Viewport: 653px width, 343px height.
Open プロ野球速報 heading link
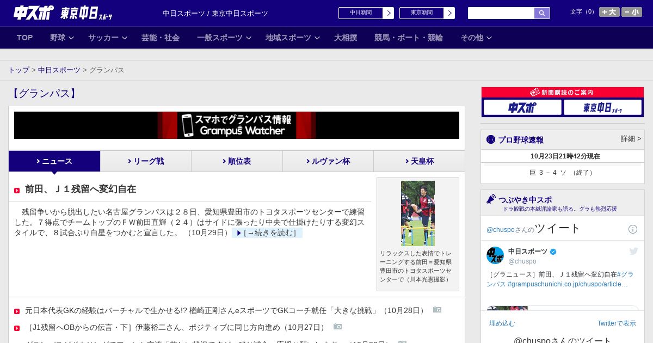tap(521, 140)
